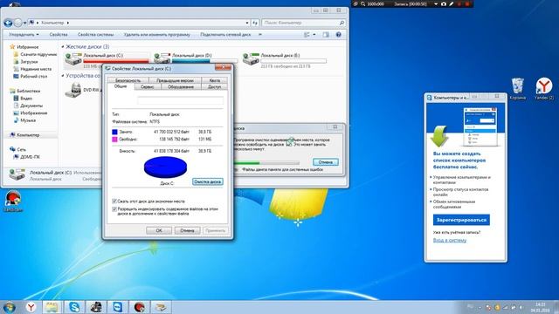Open the Корзина recycle bin on desktop
The width and height of the screenshot is (559, 314).
(517, 88)
